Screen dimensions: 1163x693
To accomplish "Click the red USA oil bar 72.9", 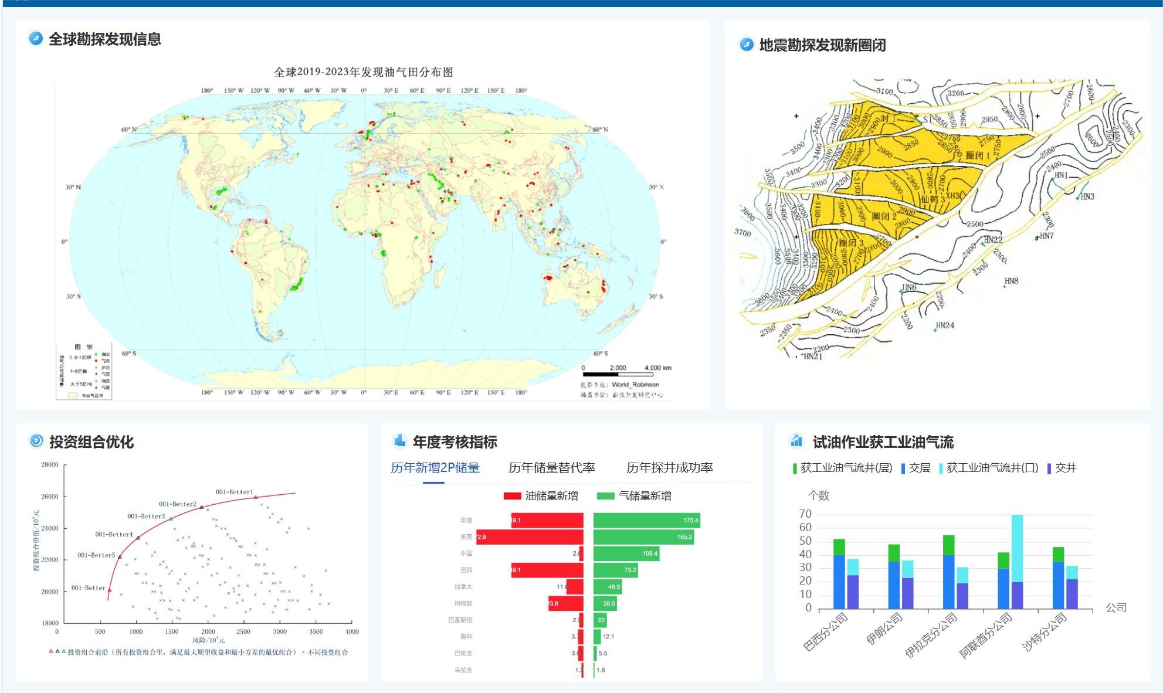I will pyautogui.click(x=530, y=536).
